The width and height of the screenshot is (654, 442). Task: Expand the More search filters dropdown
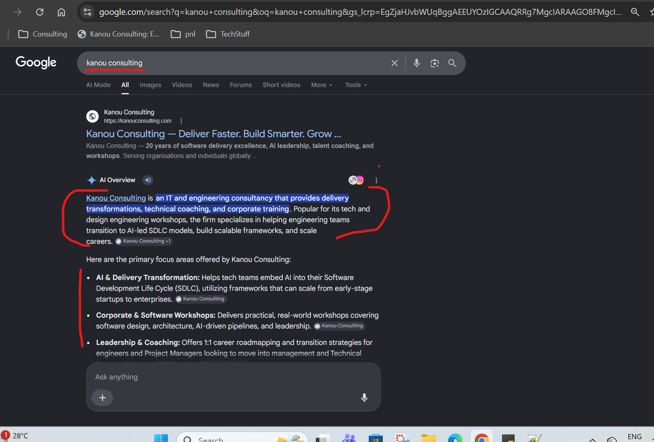click(322, 85)
